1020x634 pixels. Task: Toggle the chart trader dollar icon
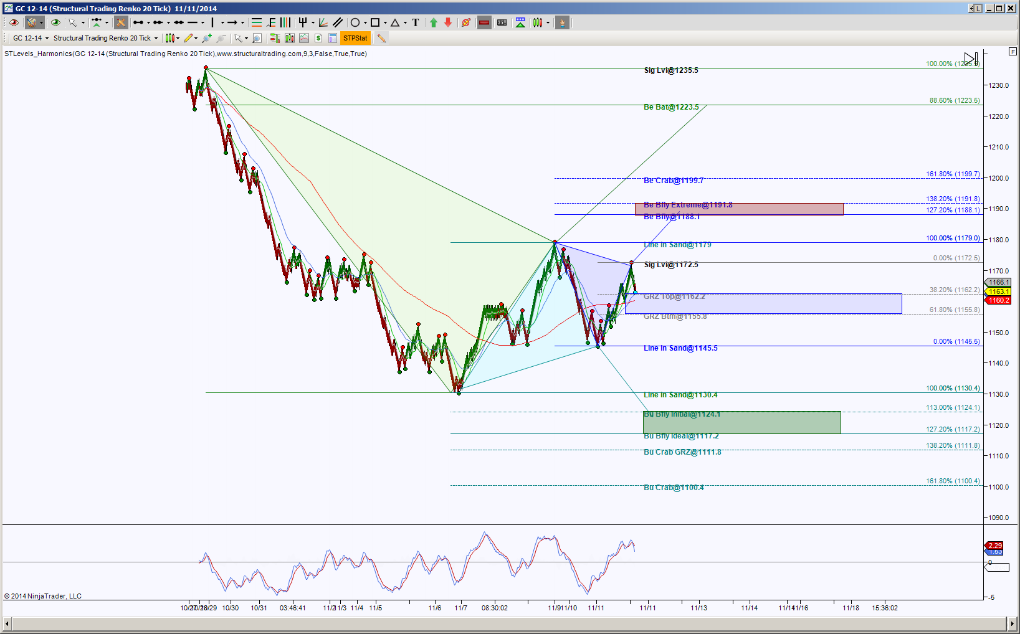pos(318,38)
